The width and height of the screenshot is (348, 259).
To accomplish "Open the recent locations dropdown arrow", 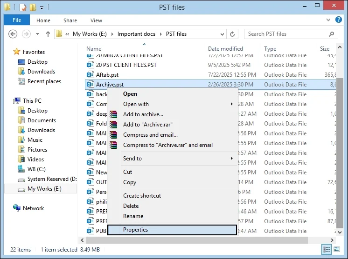I will coord(37,34).
